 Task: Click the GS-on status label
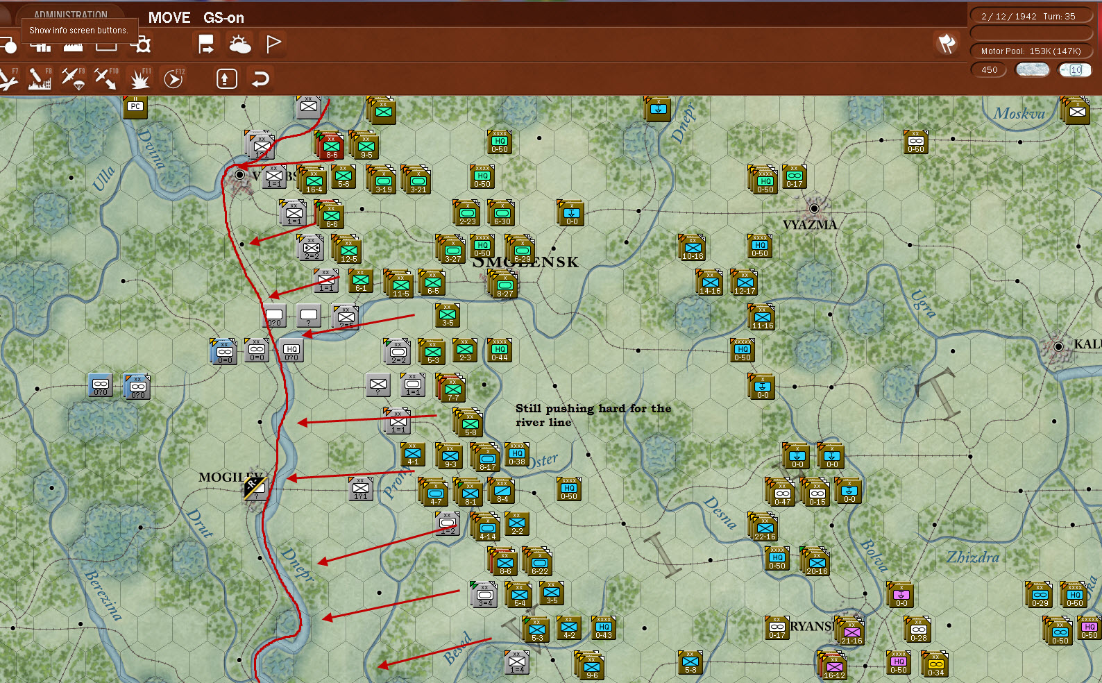223,17
